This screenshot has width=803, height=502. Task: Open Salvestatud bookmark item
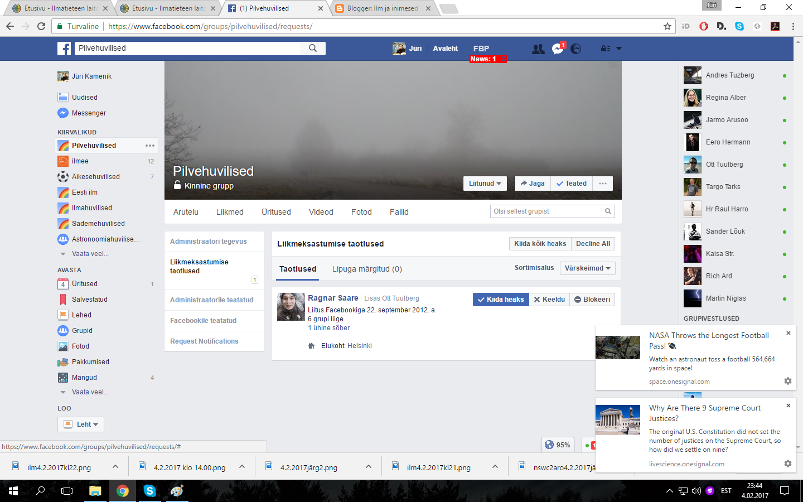[89, 300]
